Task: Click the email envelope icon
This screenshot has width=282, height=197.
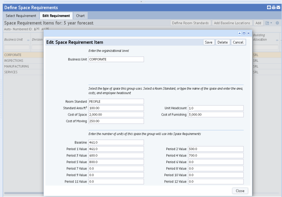Action: coord(278,7)
